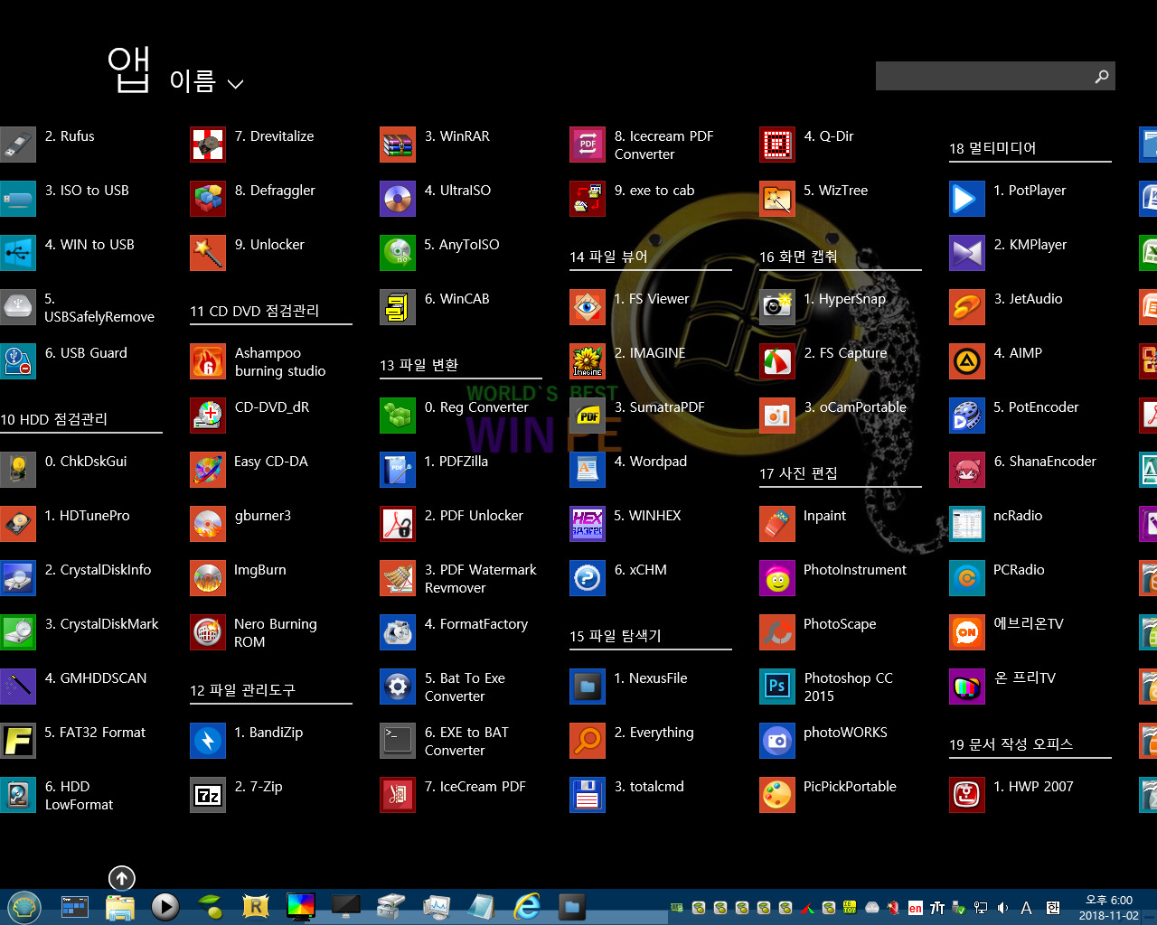The height and width of the screenshot is (925, 1157).
Task: Open HDTunePro icon
Action: [18, 524]
